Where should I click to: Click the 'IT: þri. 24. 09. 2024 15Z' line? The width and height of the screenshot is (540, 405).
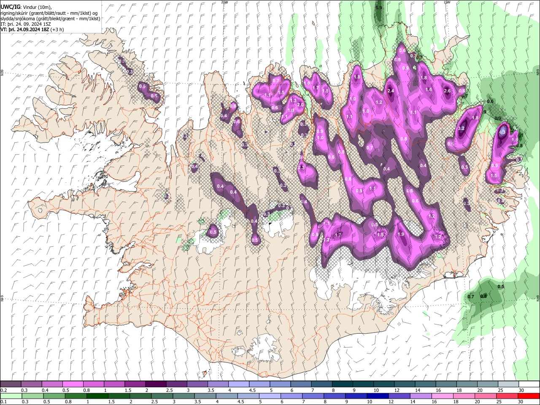26,24
